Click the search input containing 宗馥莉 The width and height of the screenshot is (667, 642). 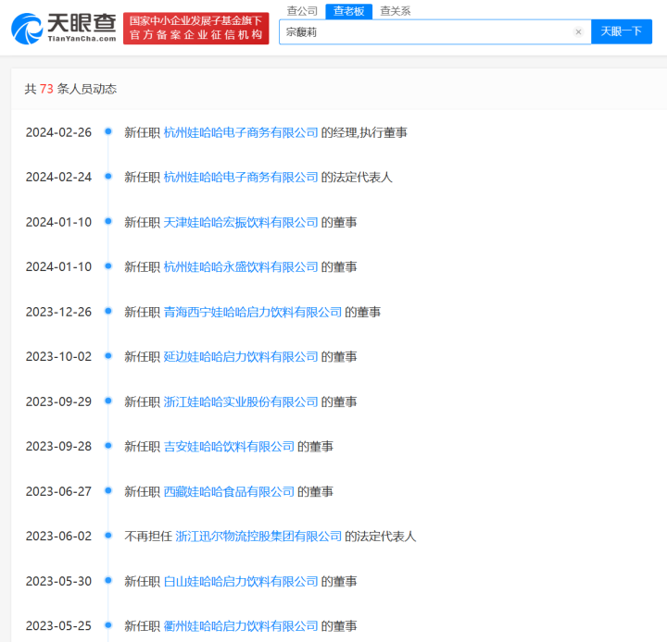tap(426, 31)
